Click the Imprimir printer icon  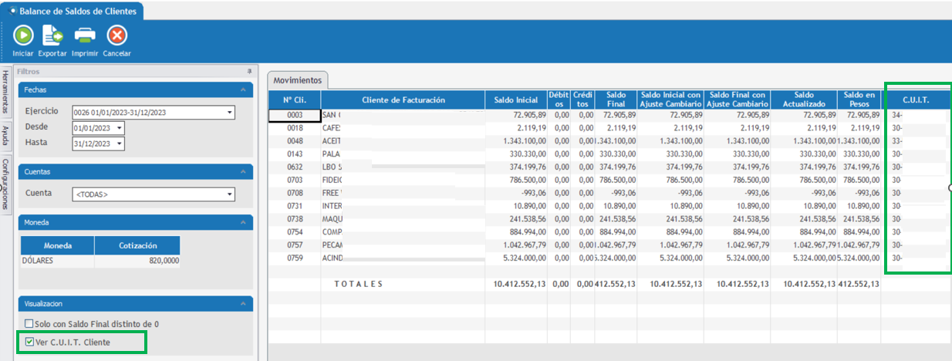84,35
